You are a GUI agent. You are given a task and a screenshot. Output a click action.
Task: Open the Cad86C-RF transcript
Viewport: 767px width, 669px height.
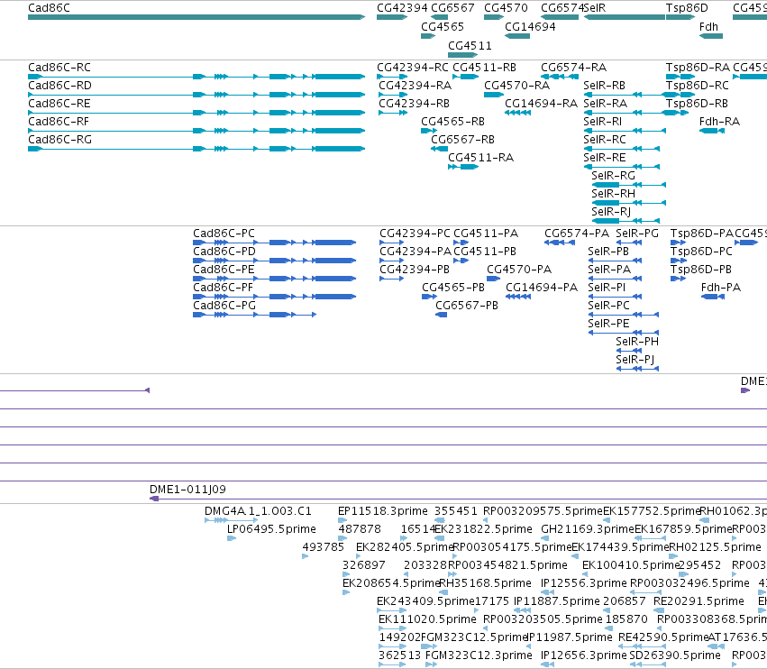(x=196, y=131)
